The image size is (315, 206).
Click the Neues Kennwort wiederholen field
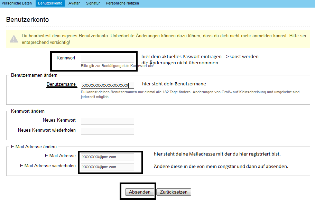pos(107,131)
